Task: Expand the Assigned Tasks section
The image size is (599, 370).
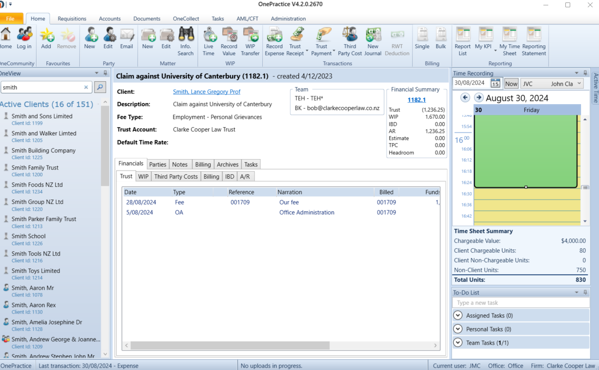Action: click(x=458, y=315)
